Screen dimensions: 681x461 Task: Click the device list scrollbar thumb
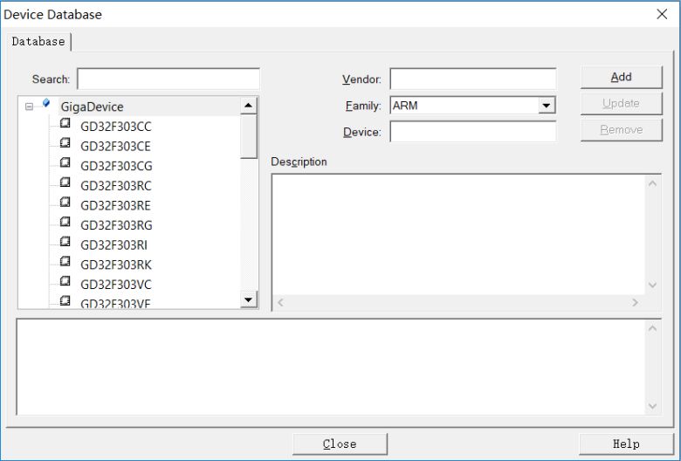tap(249, 136)
